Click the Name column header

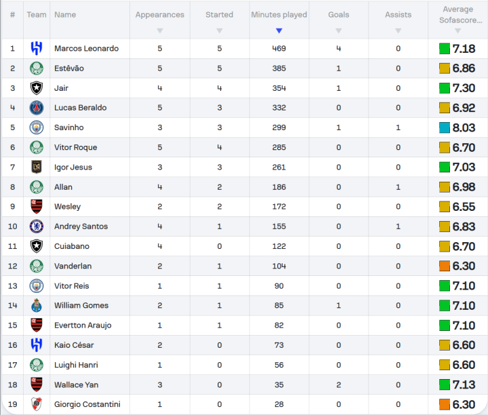click(x=65, y=15)
